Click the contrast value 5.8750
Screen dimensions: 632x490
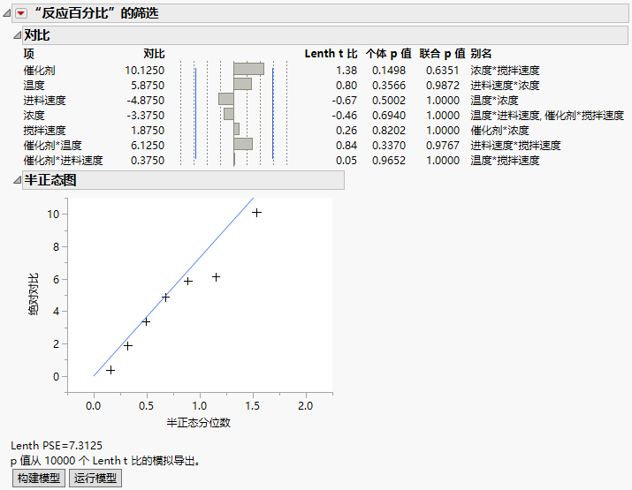tap(148, 86)
